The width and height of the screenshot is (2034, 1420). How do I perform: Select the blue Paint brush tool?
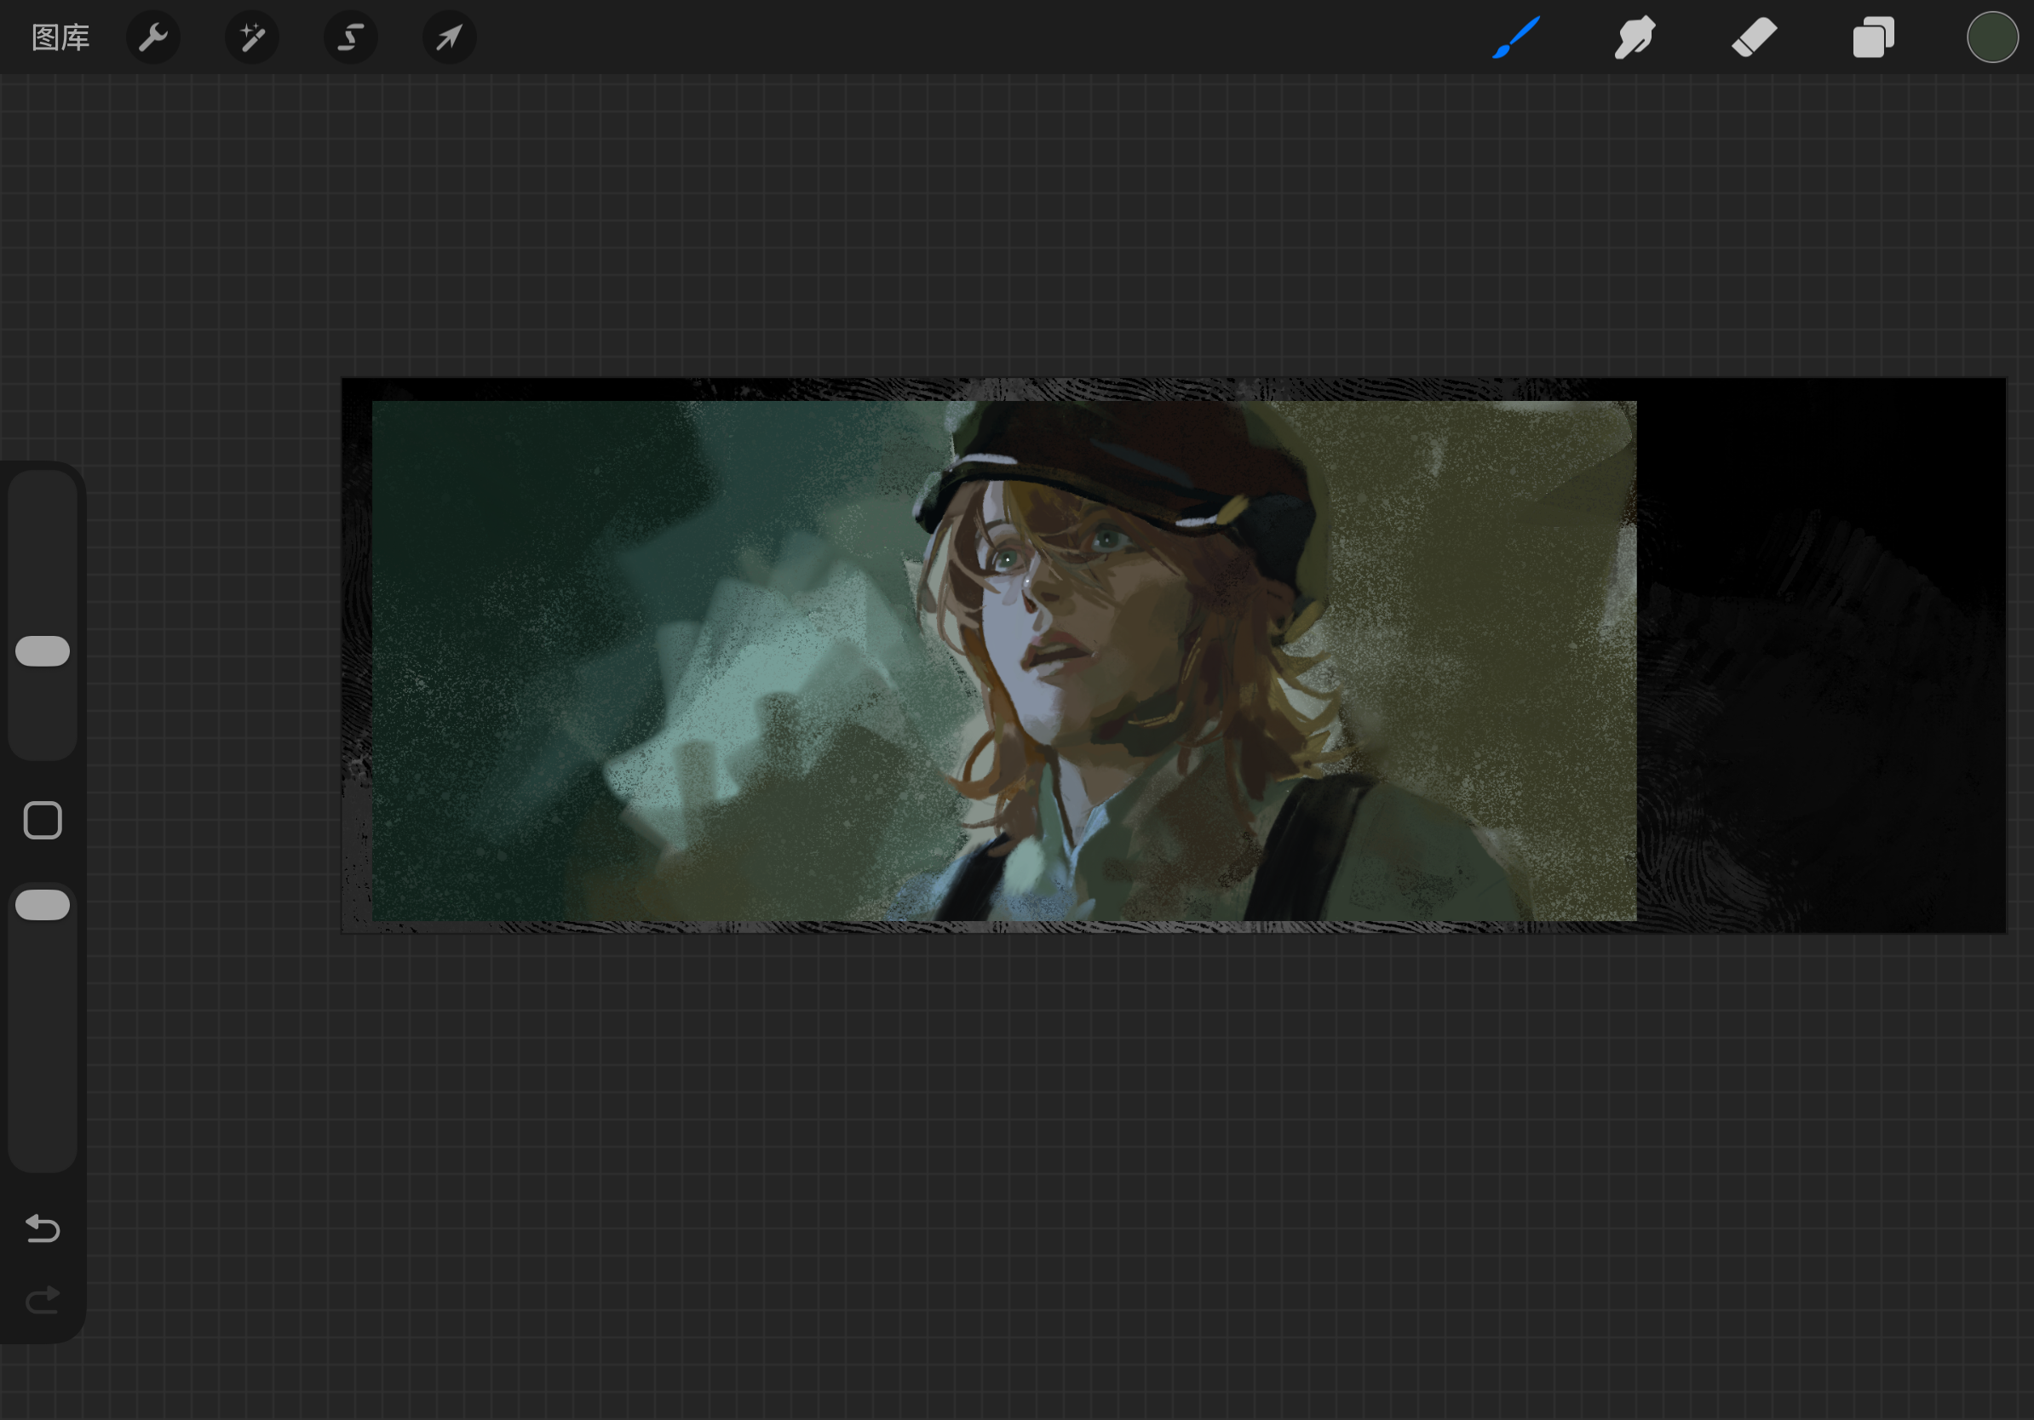point(1516,38)
